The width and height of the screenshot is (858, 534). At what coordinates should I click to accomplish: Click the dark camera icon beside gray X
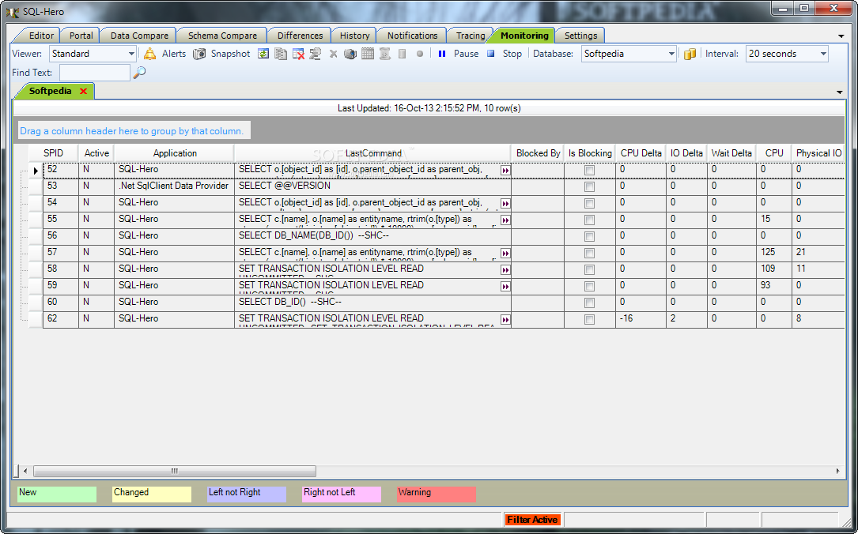tap(350, 54)
